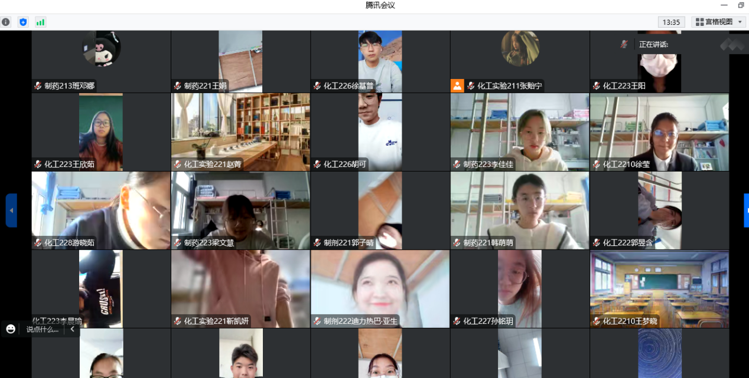Collapse the chat input bar chevron
This screenshot has height=378, width=749.
(72, 329)
